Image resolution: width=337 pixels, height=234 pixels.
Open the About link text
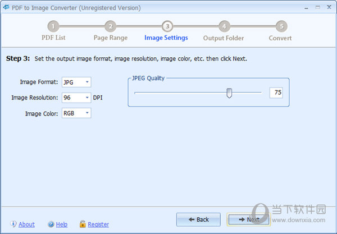[x=26, y=224]
